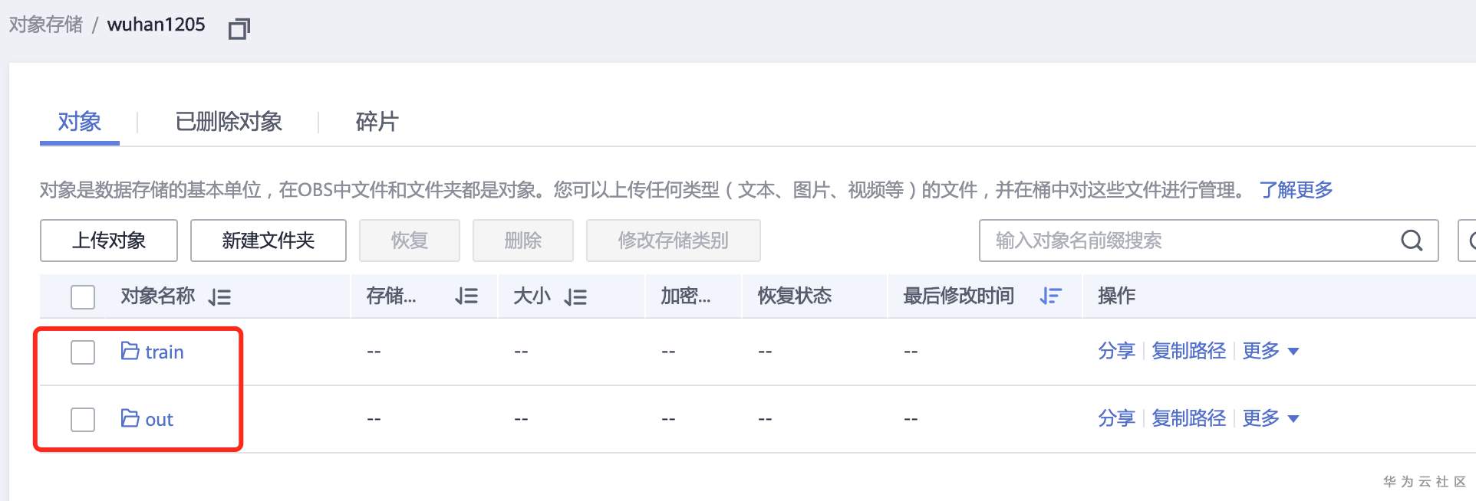Sort by size column icon
Screen dimensions: 1476x501
[x=575, y=297]
